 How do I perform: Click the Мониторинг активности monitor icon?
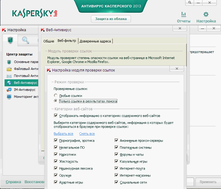(x=9, y=97)
